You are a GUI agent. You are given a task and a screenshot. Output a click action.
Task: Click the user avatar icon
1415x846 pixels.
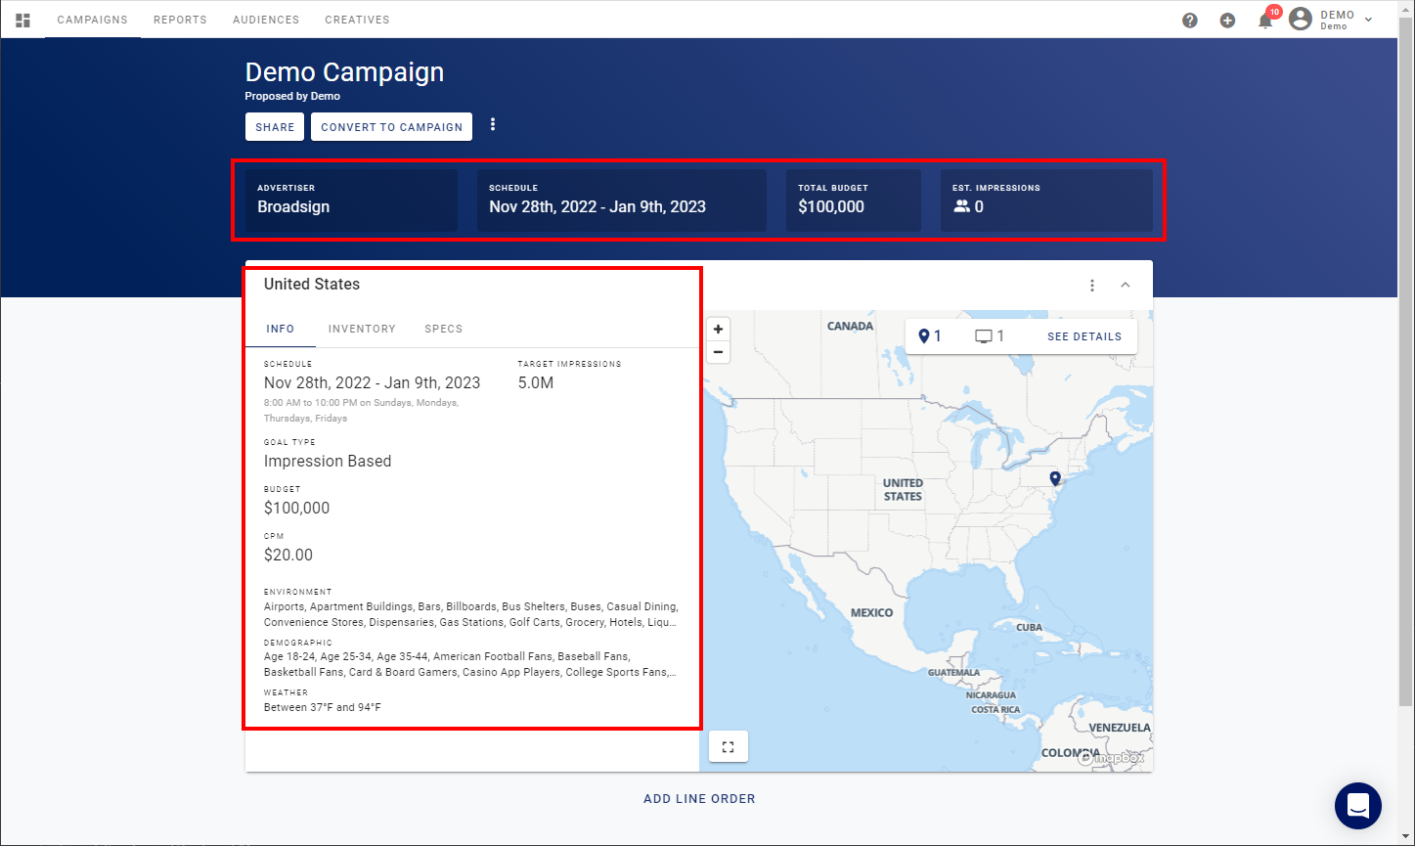pyautogui.click(x=1300, y=19)
